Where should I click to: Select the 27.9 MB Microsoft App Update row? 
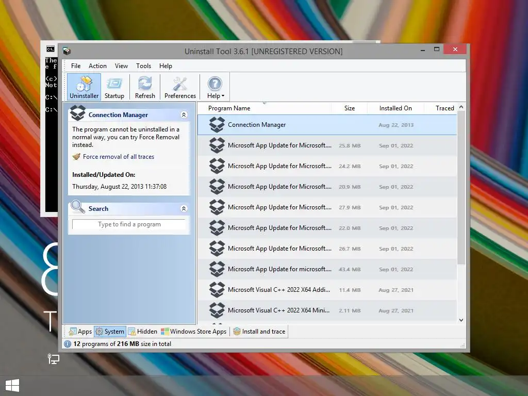point(327,207)
